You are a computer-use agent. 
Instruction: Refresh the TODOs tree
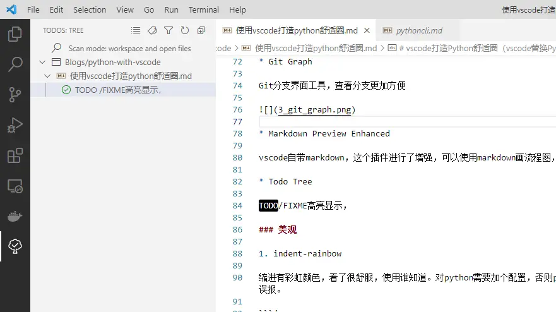[185, 30]
